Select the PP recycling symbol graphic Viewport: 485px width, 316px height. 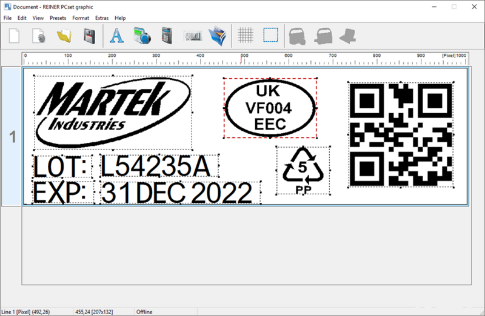[x=303, y=171]
